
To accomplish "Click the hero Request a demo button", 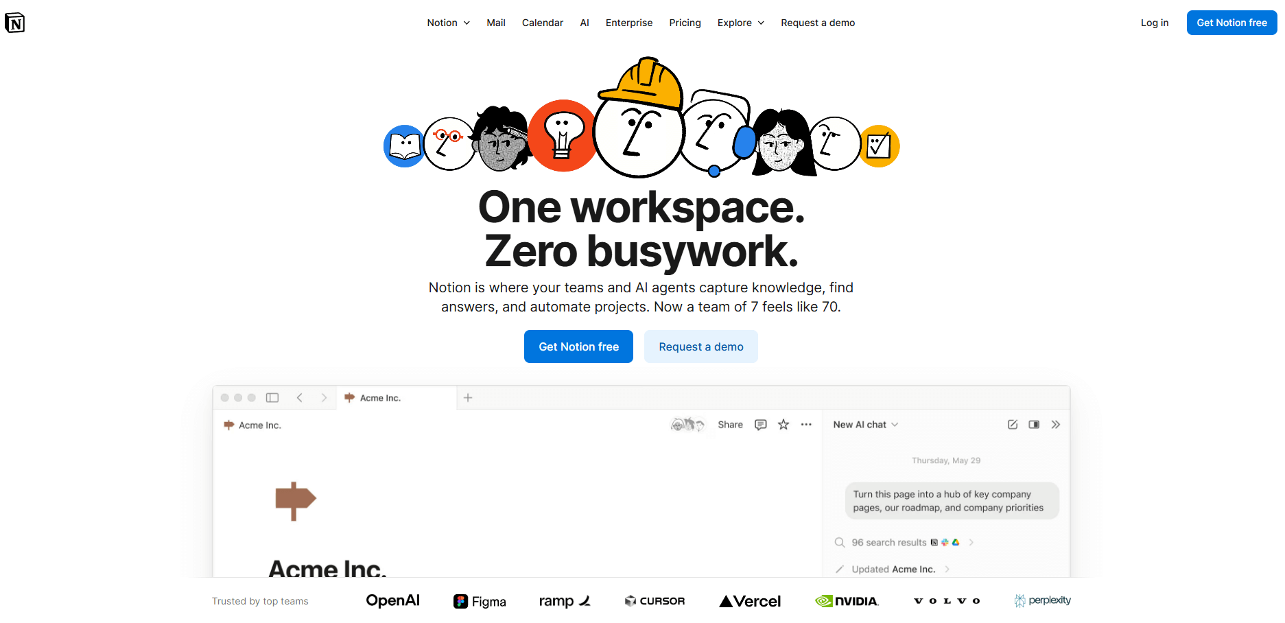I will [701, 346].
